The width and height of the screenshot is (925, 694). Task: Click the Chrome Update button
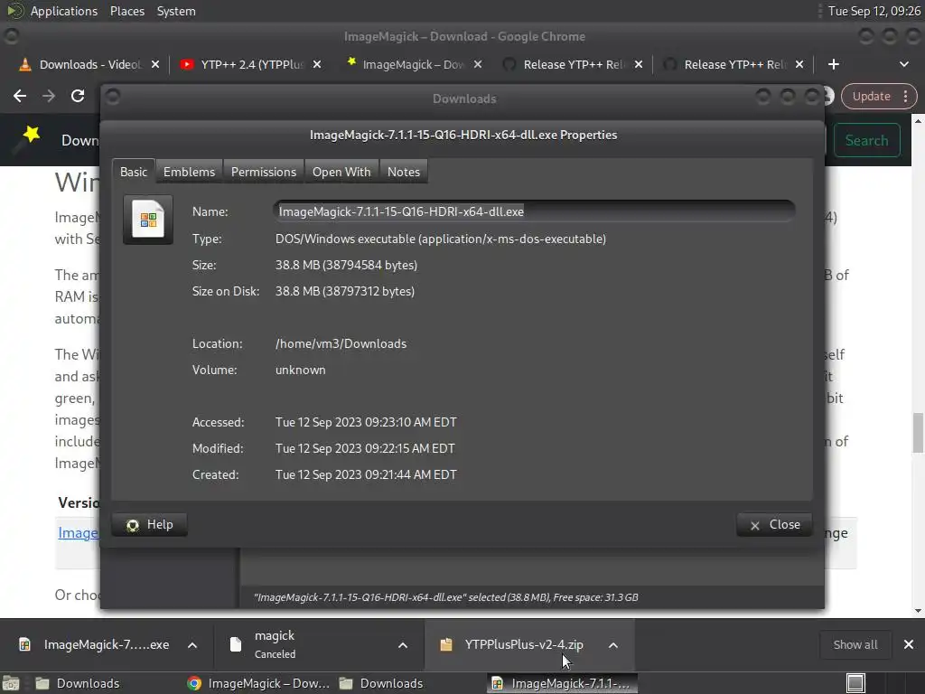[x=871, y=96]
